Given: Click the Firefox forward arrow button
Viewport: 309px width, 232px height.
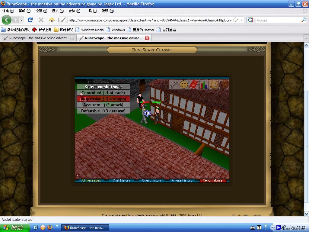Looking at the screenshot, I should tap(15, 20).
